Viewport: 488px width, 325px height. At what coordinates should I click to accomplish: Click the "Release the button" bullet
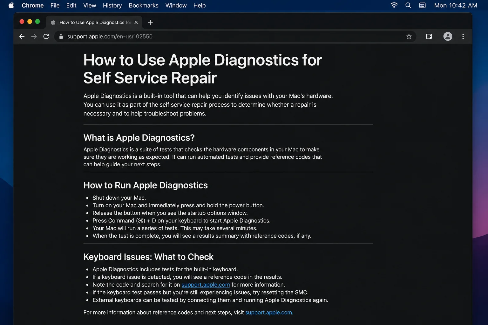(170, 213)
